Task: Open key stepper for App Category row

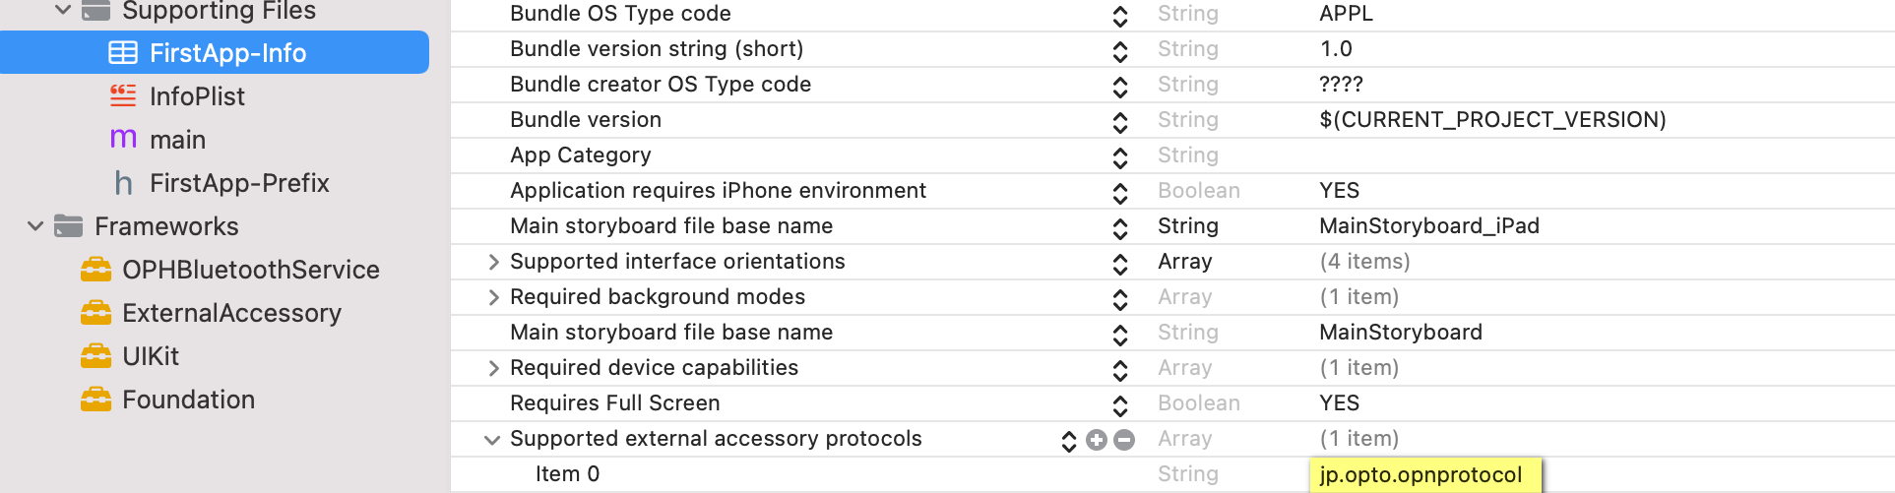Action: (x=1120, y=156)
